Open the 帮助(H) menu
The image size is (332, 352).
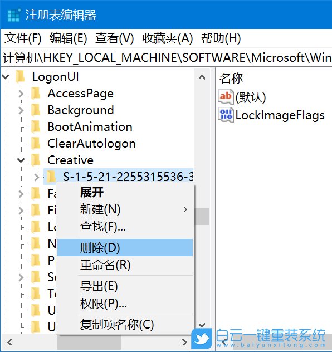[x=221, y=38]
